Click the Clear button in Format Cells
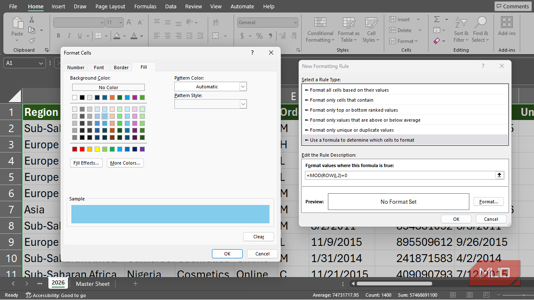Screen dimensions: 534x300 259,237
